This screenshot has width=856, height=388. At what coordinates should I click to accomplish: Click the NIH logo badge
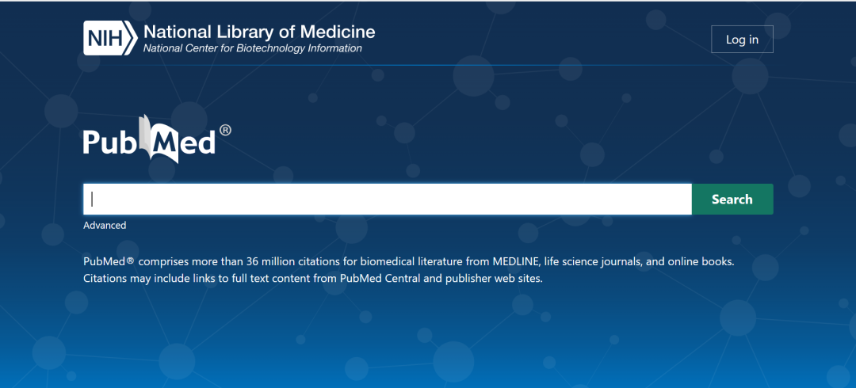110,38
